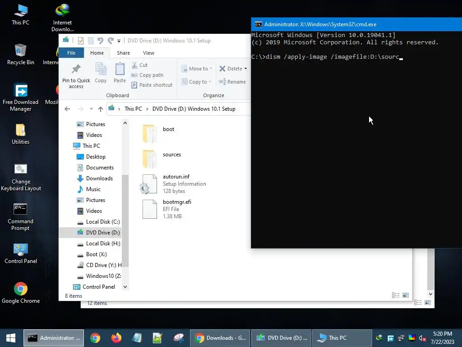Screen dimensions: 462x347
Task: Click Copy path in Clipboard group
Action: 147,75
